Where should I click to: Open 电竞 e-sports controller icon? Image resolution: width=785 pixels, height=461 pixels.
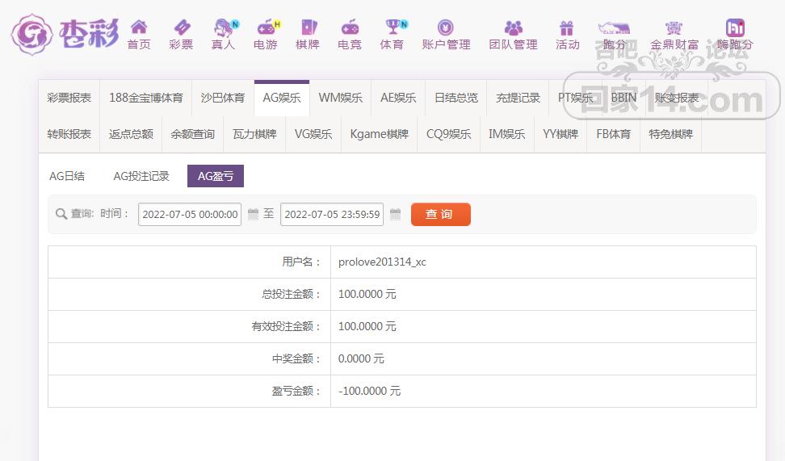[350, 27]
